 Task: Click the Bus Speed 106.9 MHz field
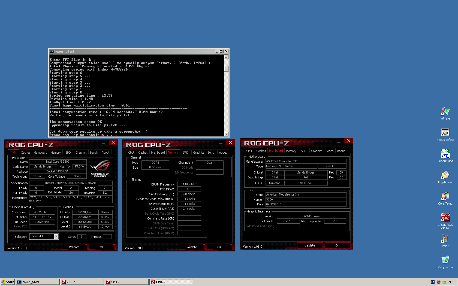(42, 222)
